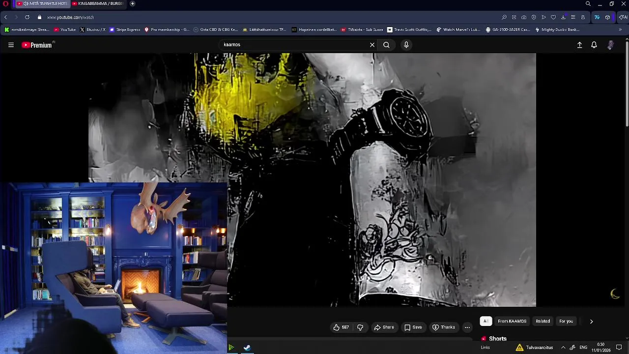Open the Steam taskbar icon
This screenshot has height=354, width=629.
247,348
